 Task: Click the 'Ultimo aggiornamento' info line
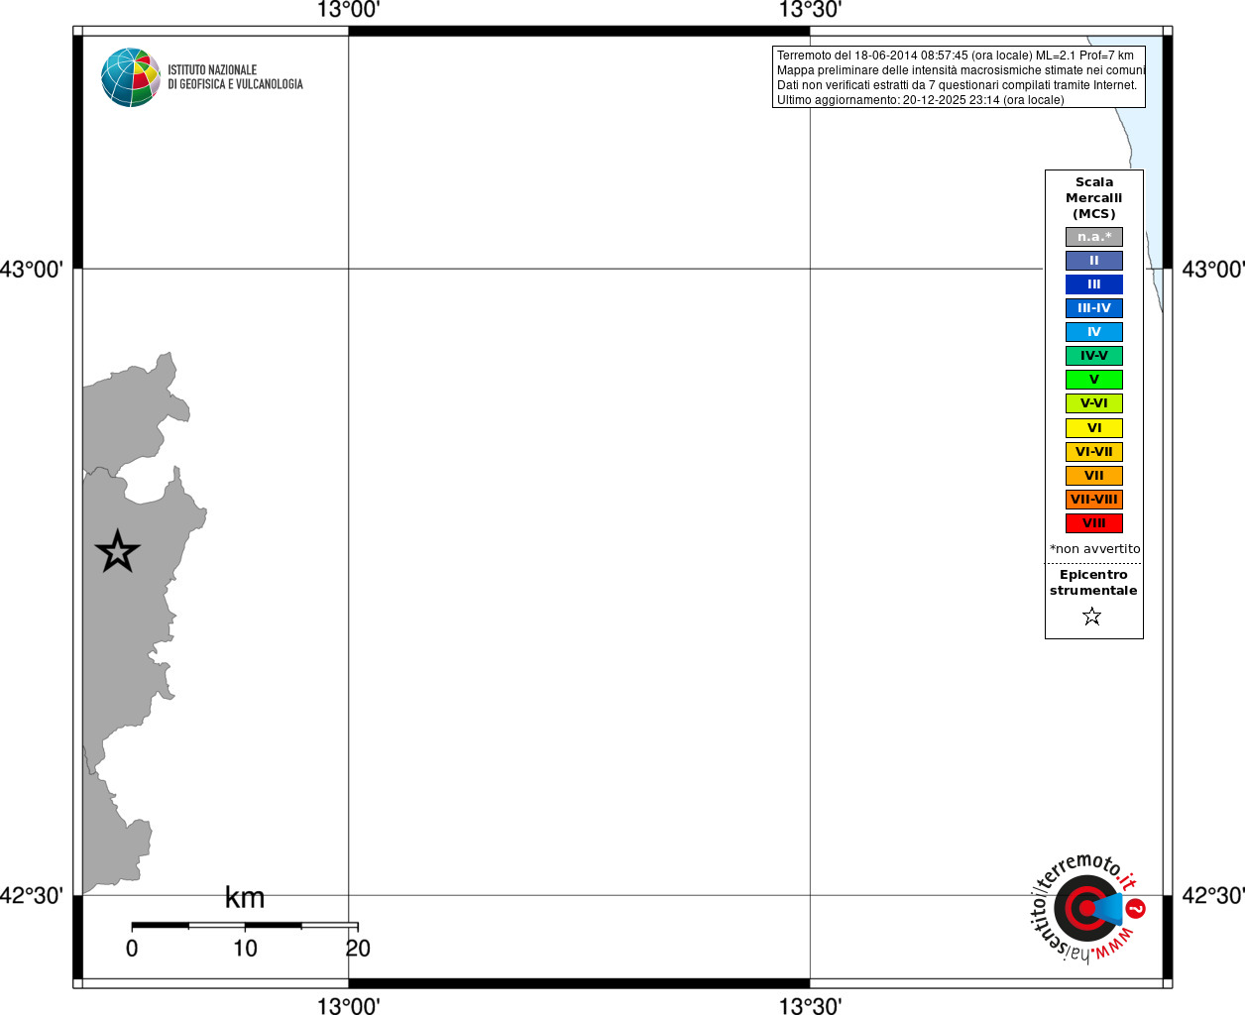pos(921,100)
